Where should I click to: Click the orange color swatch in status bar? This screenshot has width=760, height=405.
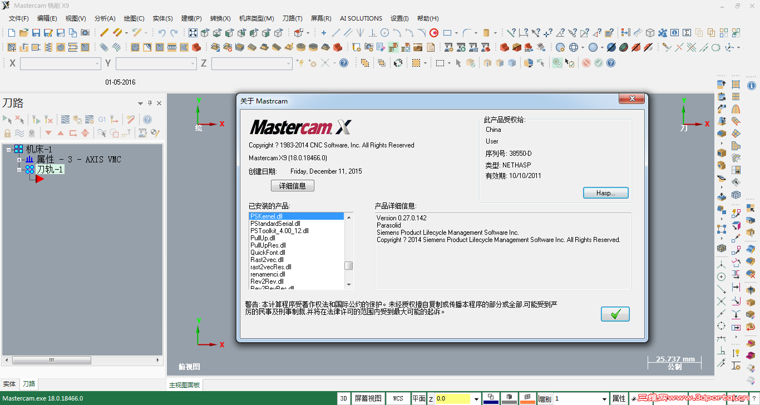(527, 398)
